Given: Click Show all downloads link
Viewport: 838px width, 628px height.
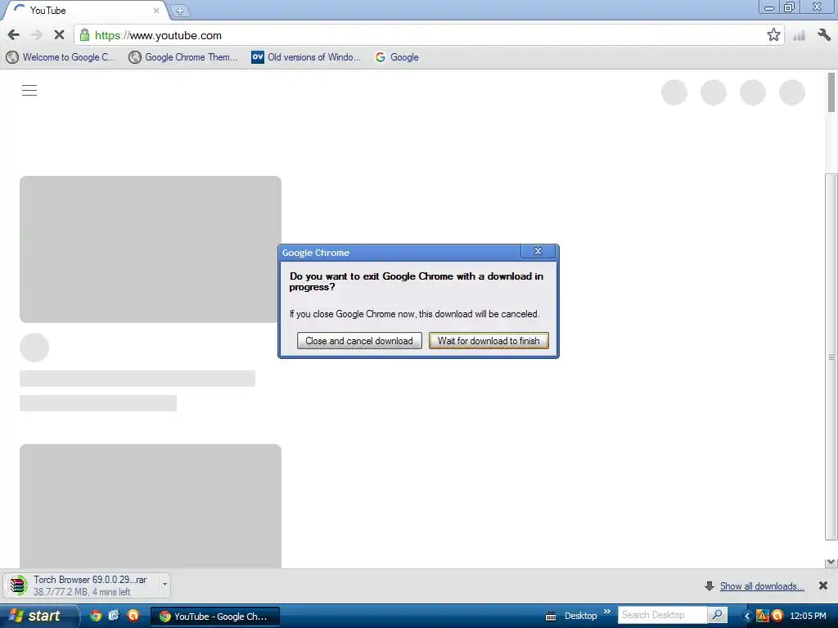Looking at the screenshot, I should [x=762, y=586].
